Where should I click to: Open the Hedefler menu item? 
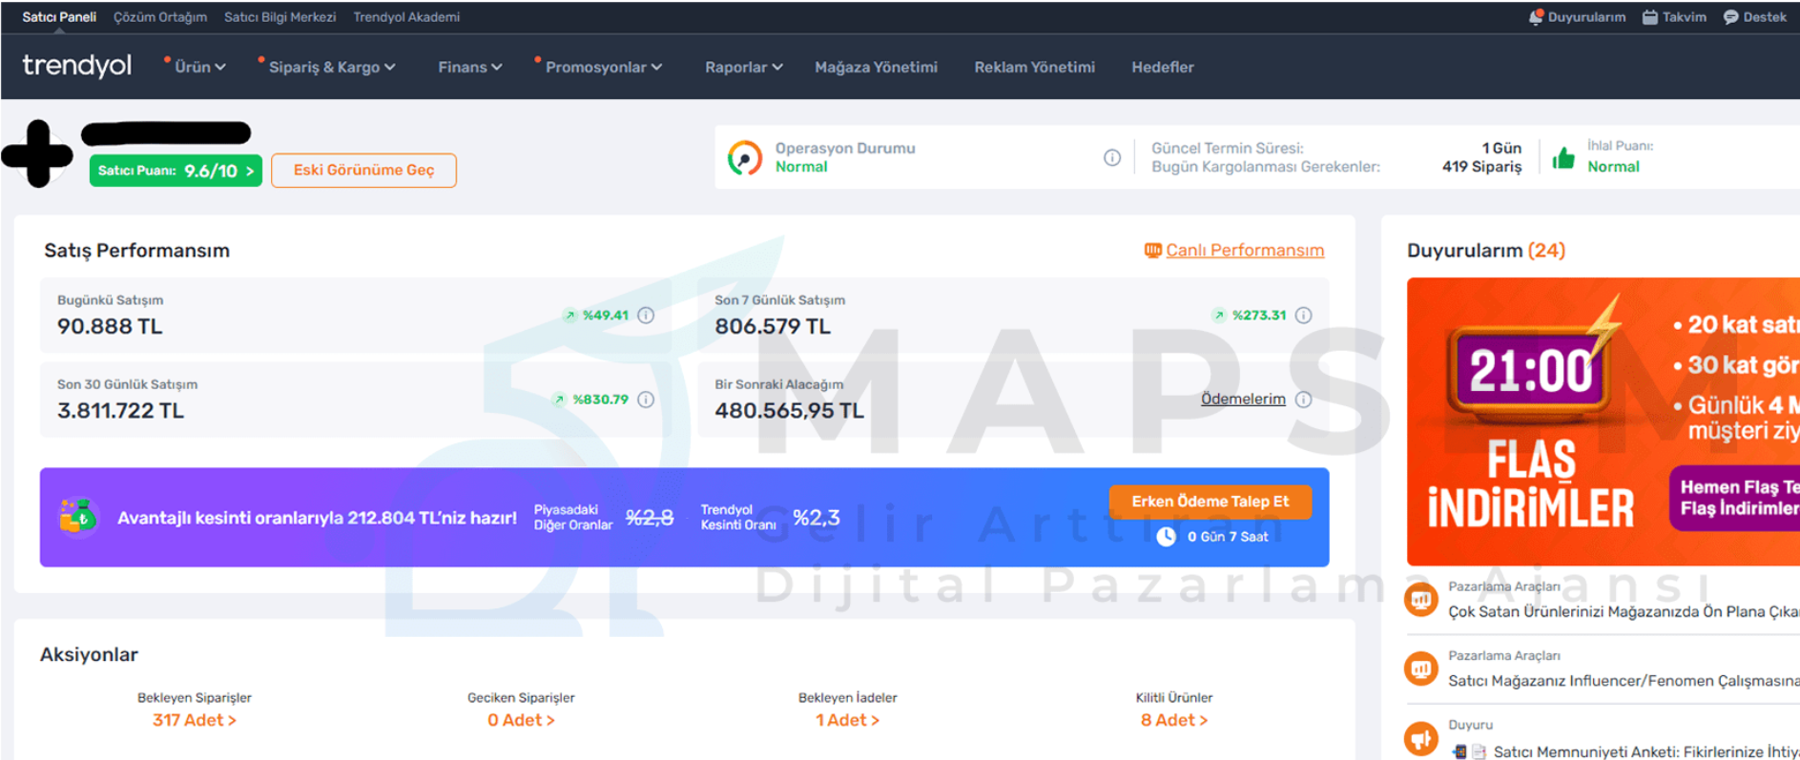click(x=1162, y=67)
